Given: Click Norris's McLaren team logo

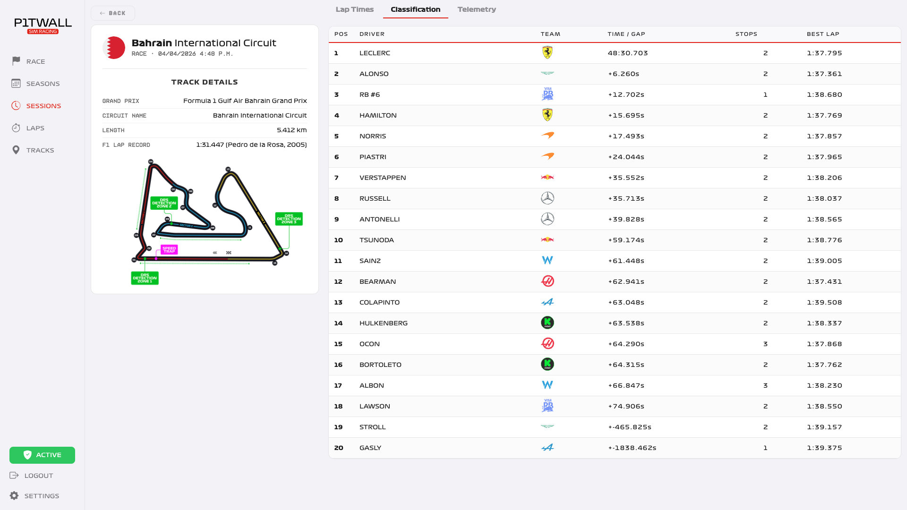Looking at the screenshot, I should [548, 136].
